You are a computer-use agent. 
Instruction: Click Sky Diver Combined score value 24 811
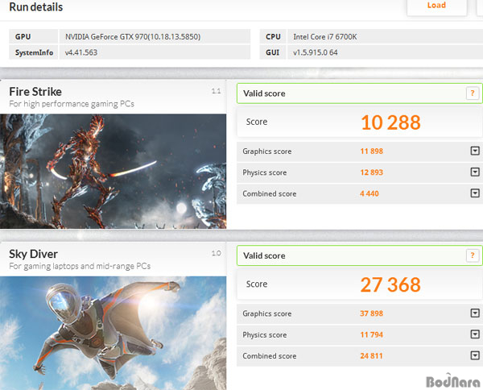point(371,356)
